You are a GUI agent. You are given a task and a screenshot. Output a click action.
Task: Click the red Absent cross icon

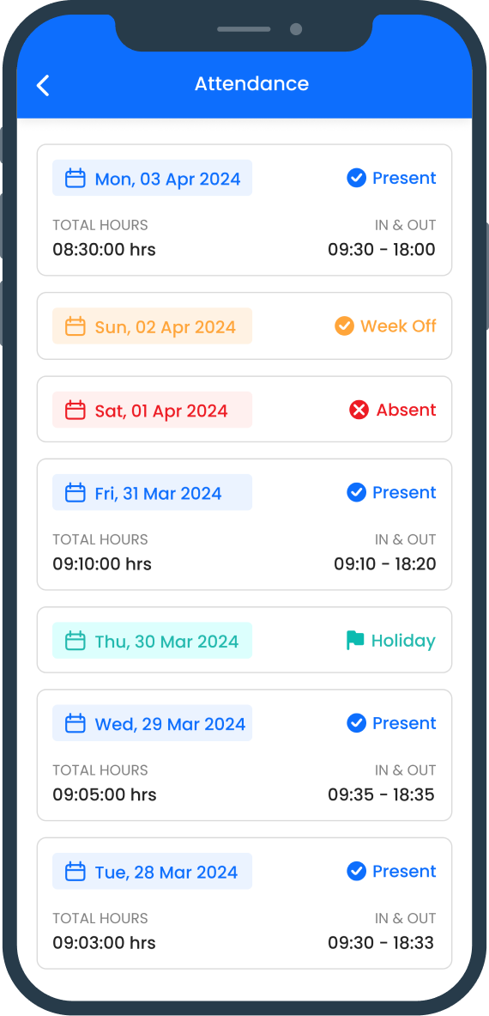pos(359,410)
